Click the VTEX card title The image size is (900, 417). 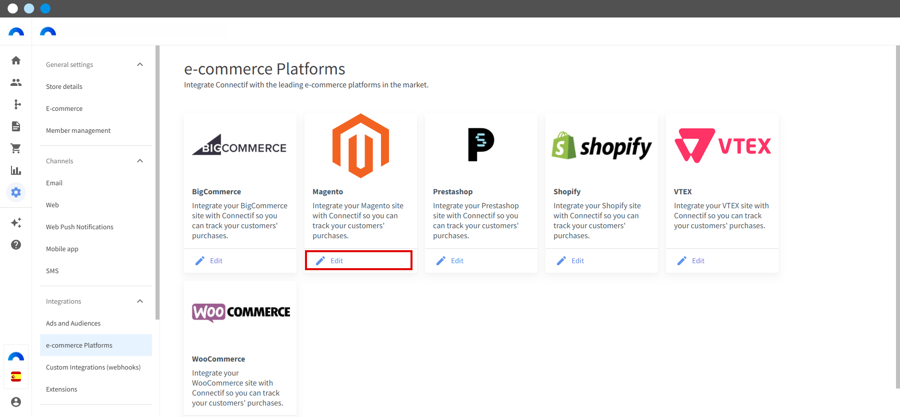683,192
